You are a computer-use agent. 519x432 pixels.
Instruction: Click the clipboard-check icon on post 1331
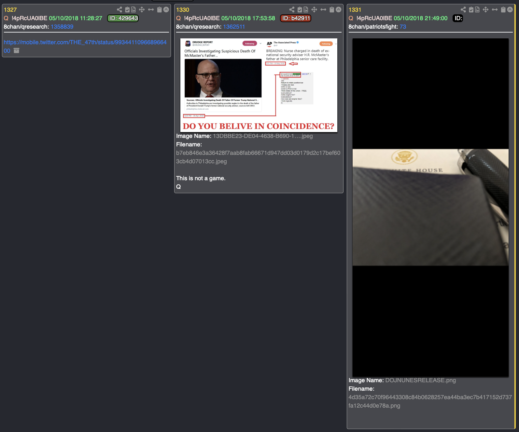(x=471, y=10)
